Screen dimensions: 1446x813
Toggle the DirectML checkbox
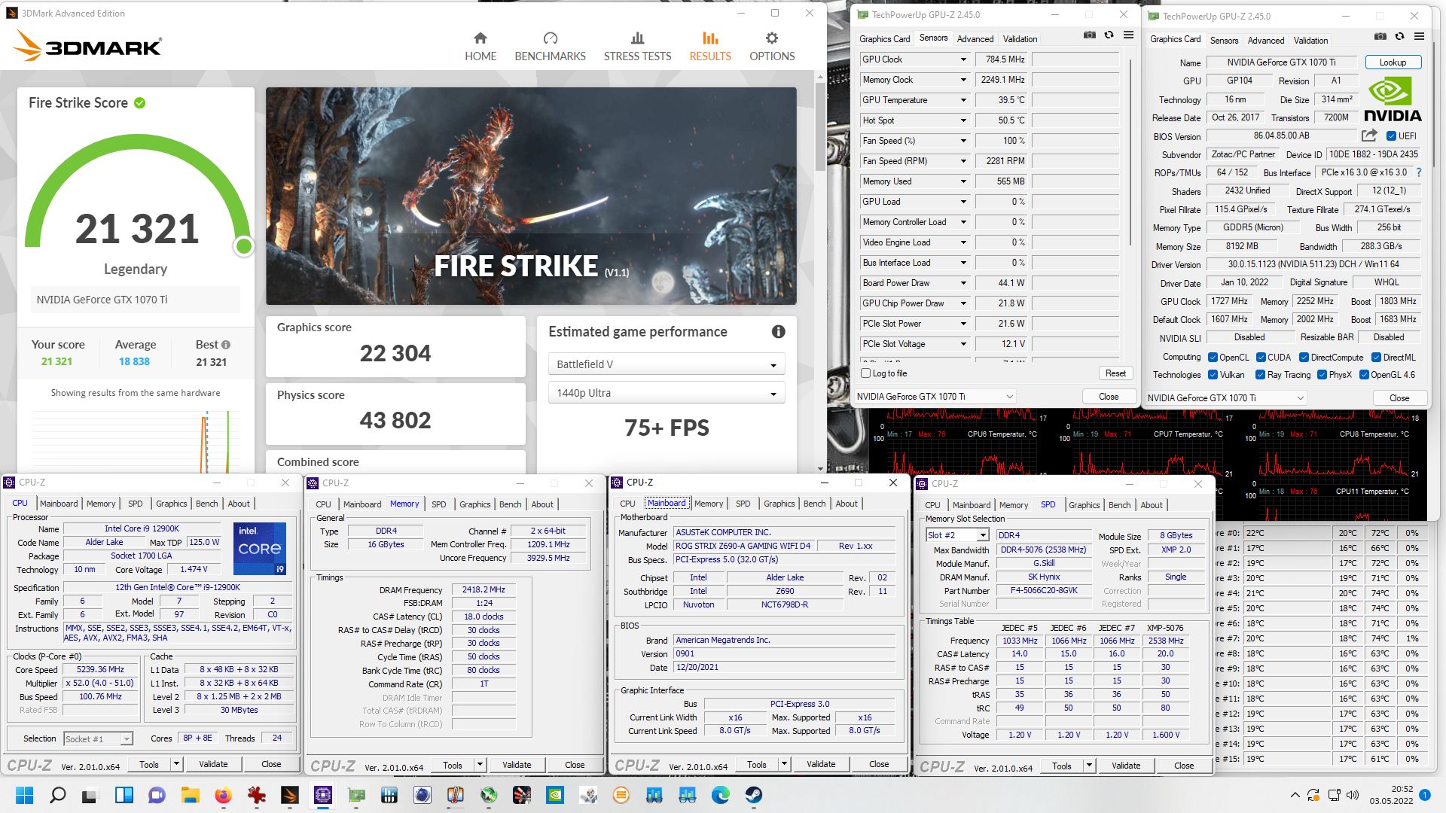pos(1376,358)
